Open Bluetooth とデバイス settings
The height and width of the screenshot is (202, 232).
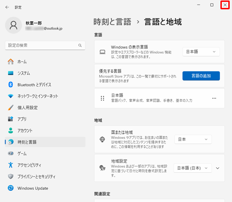45,85
